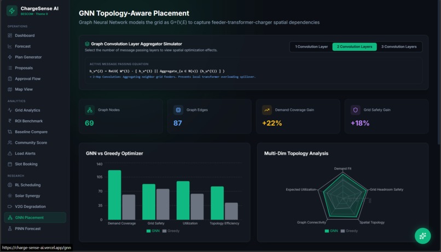The image size is (441, 252).
Task: Click the Forecast chart icon
Action: 10,46
